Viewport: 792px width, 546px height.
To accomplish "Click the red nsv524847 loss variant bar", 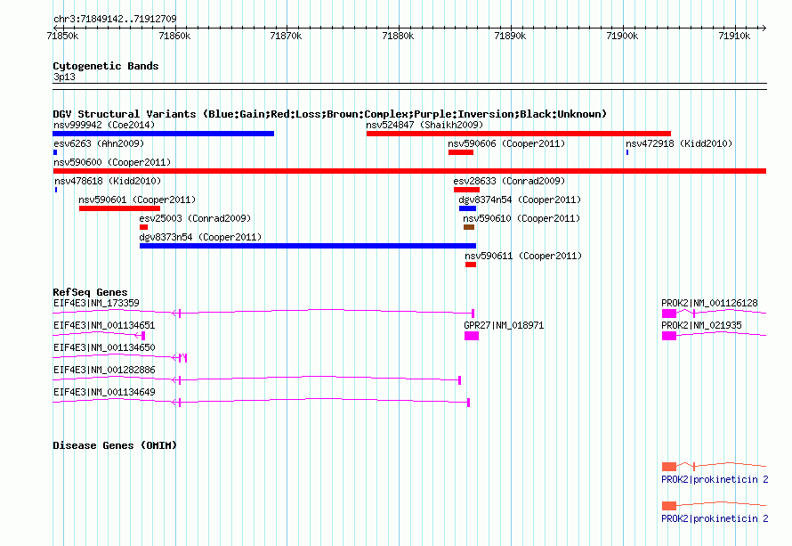I will point(519,134).
